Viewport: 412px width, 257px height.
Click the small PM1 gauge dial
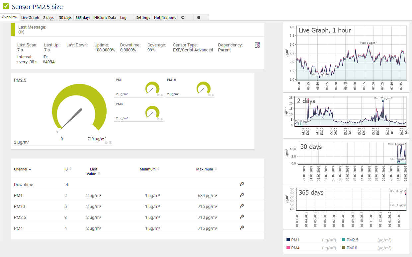[153, 88]
